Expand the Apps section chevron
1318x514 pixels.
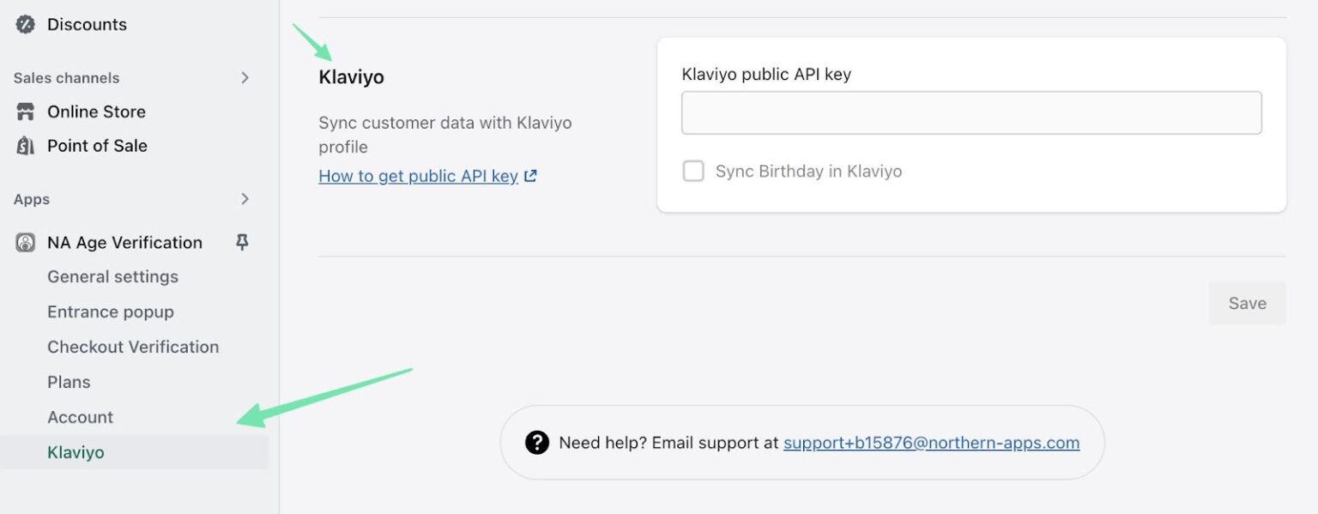pyautogui.click(x=246, y=199)
